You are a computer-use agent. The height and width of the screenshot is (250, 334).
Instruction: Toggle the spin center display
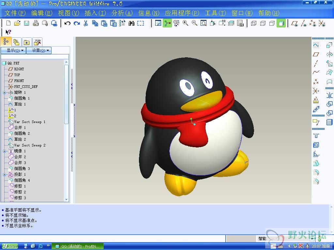(x=167, y=23)
